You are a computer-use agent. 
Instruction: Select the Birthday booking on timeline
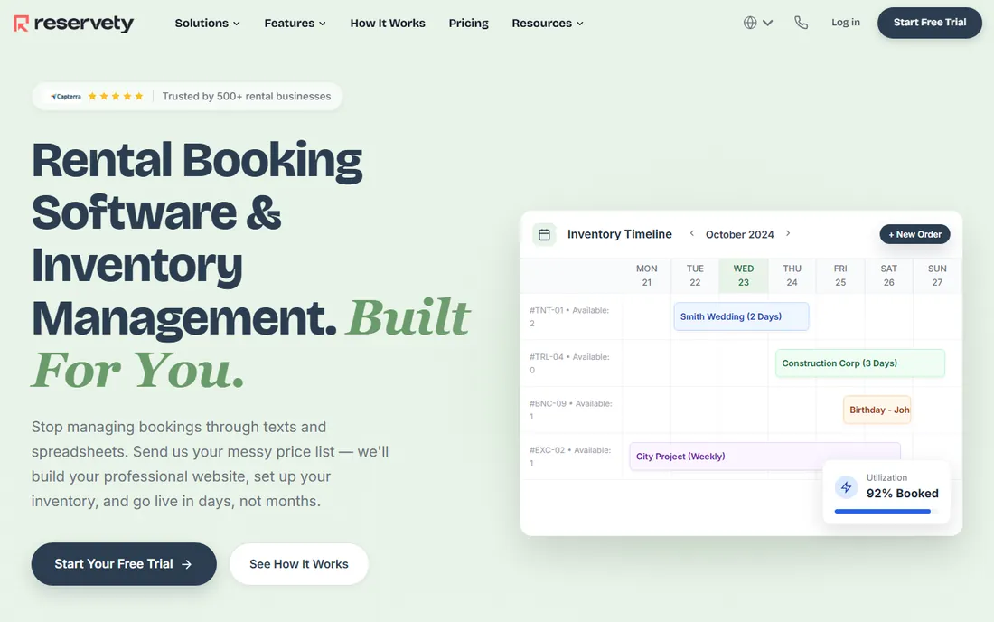(x=877, y=410)
